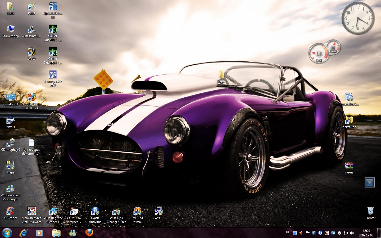
Task: Click the Show Desktop button
Action: 379,233
